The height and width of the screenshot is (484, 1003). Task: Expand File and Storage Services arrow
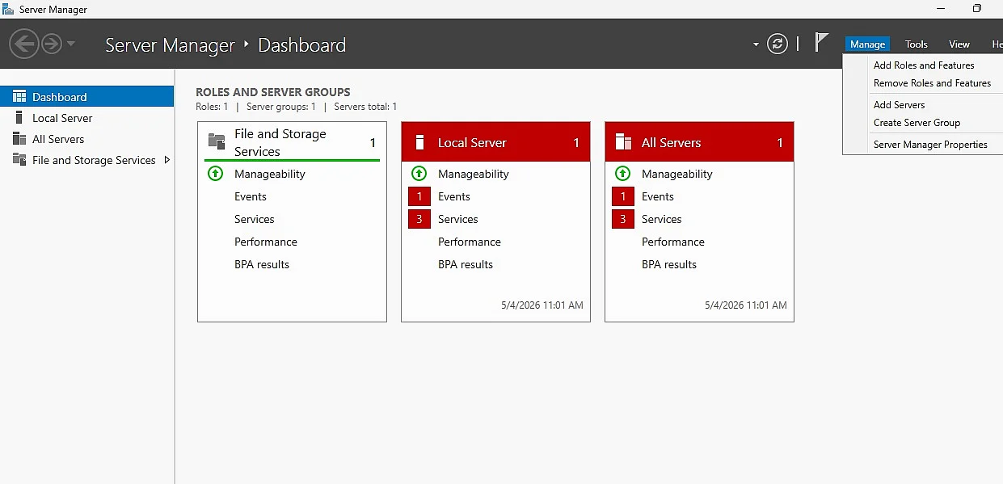point(166,160)
